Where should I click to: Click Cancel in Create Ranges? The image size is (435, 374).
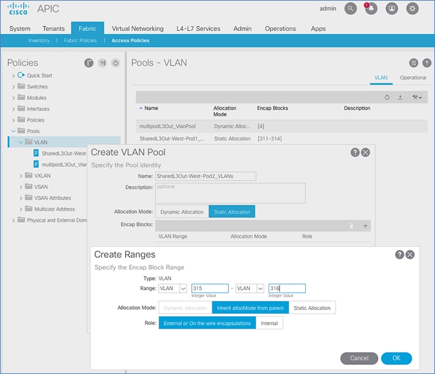pos(359,358)
